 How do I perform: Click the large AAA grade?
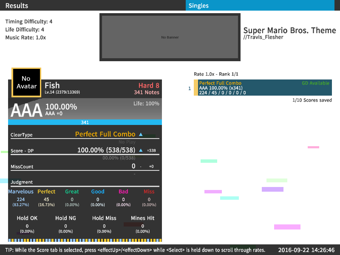26,110
